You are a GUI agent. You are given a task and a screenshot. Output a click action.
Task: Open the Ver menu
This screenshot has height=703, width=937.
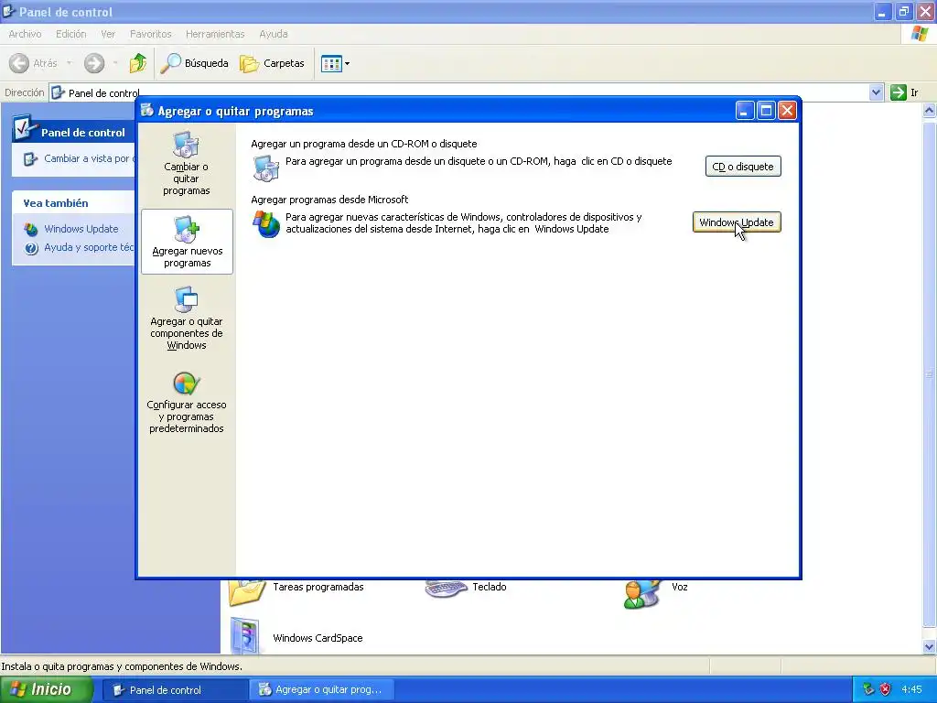tap(108, 34)
